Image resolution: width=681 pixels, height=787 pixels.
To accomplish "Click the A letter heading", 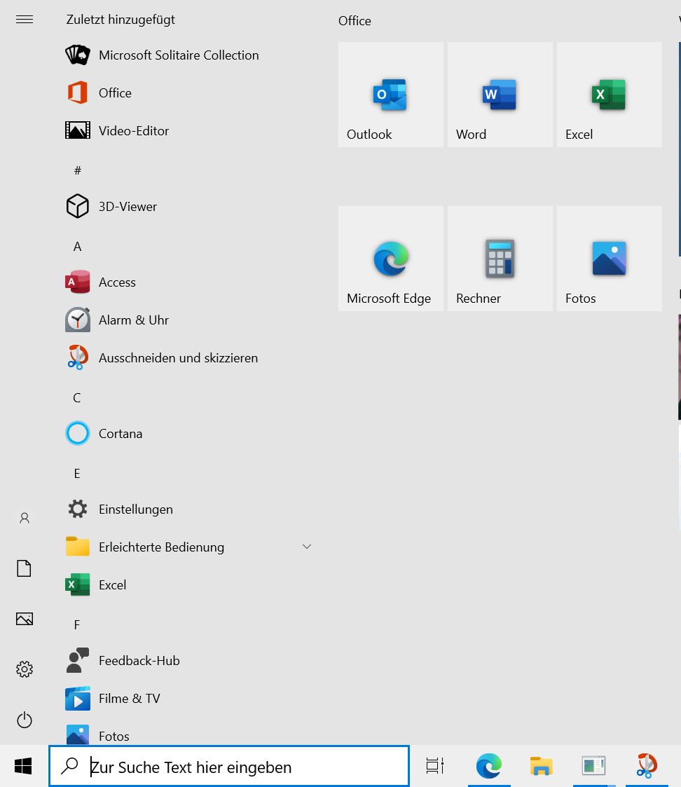I will coord(77,247).
